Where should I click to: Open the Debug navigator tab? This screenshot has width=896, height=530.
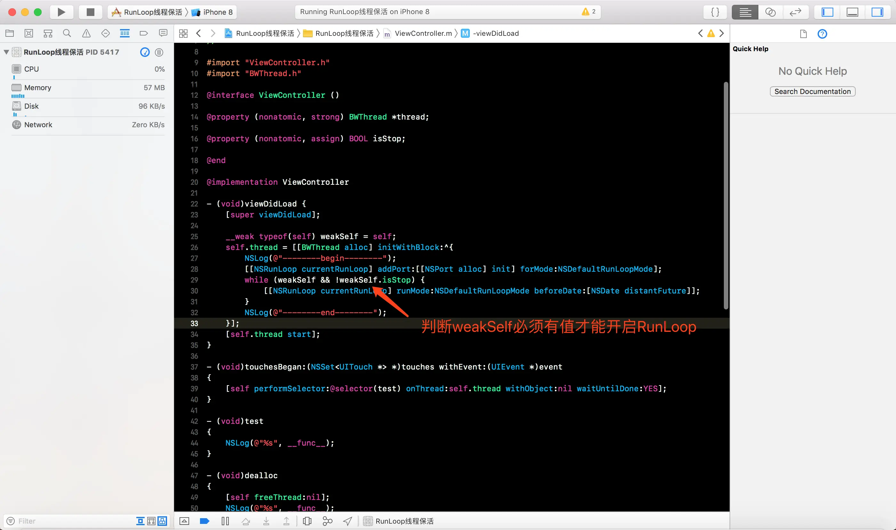124,34
